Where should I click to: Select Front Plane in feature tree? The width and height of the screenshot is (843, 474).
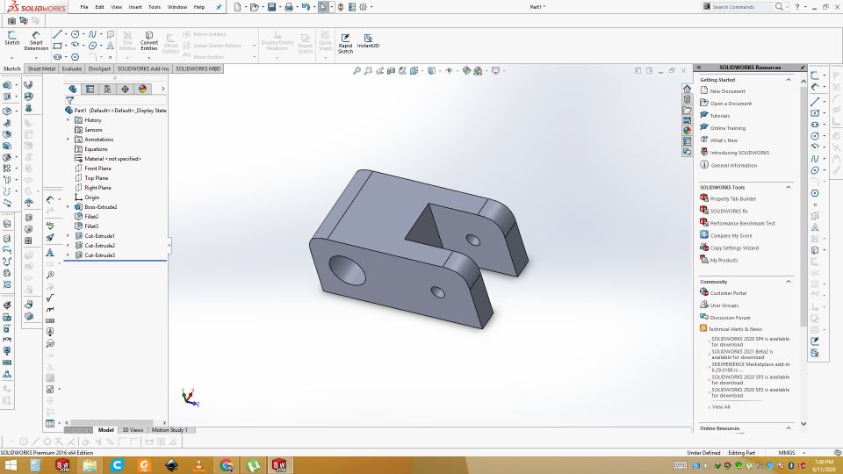coord(97,169)
